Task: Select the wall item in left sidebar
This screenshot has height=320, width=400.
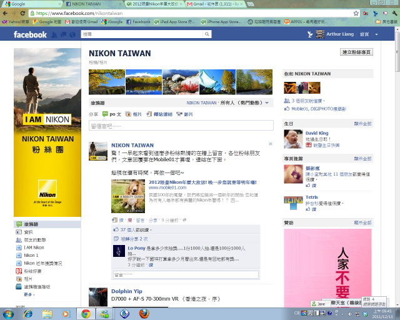Action: (x=47, y=224)
